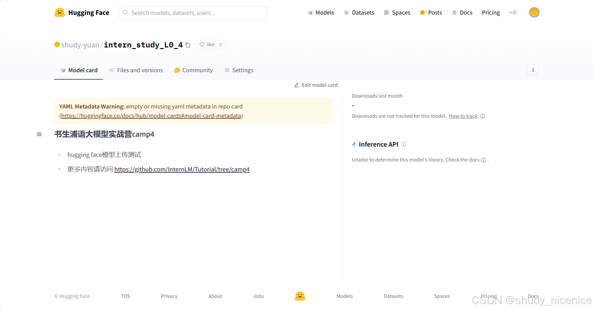Click the Inference API heading
593x310 pixels.
[x=378, y=144]
